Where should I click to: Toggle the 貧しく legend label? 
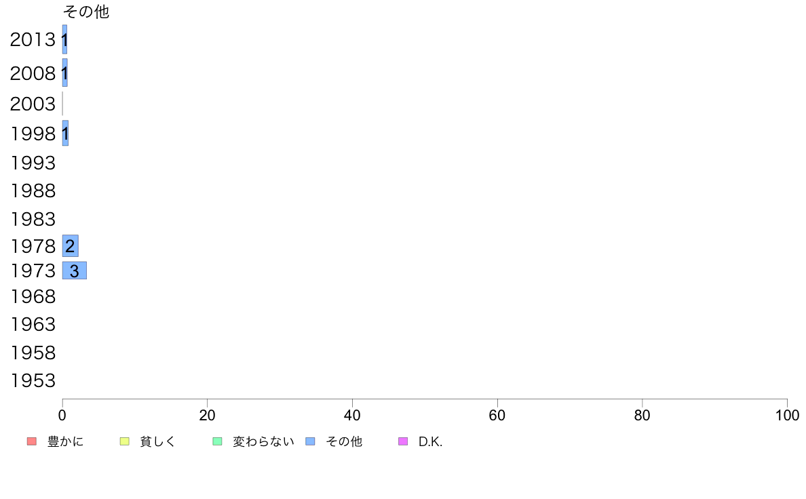[157, 442]
